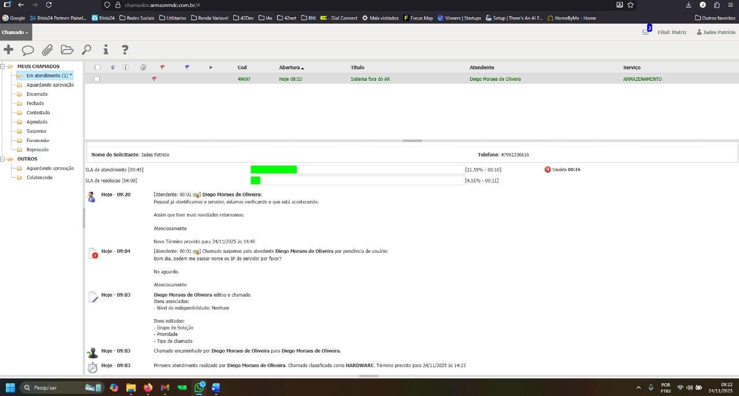
Task: Open WhatsApp from the Windows taskbar
Action: [x=200, y=387]
